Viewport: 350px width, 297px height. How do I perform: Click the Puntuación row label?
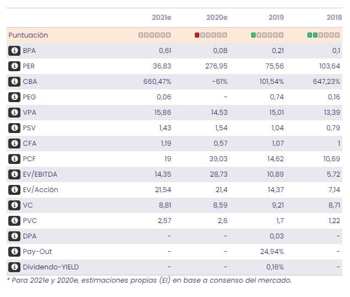coord(28,35)
